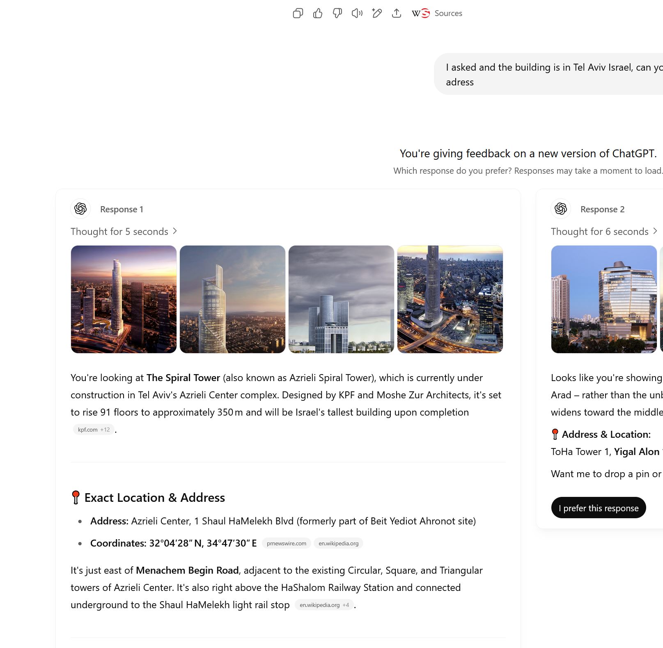Click 'I prefer this response' for Response 2
This screenshot has width=663, height=648.
(599, 508)
